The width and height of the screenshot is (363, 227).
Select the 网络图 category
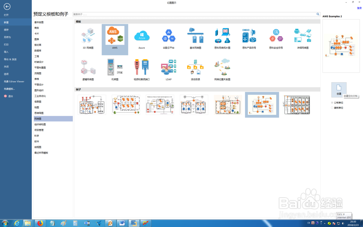[x=53, y=119]
